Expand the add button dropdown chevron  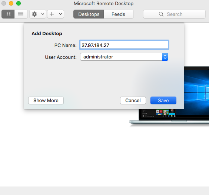60,14
